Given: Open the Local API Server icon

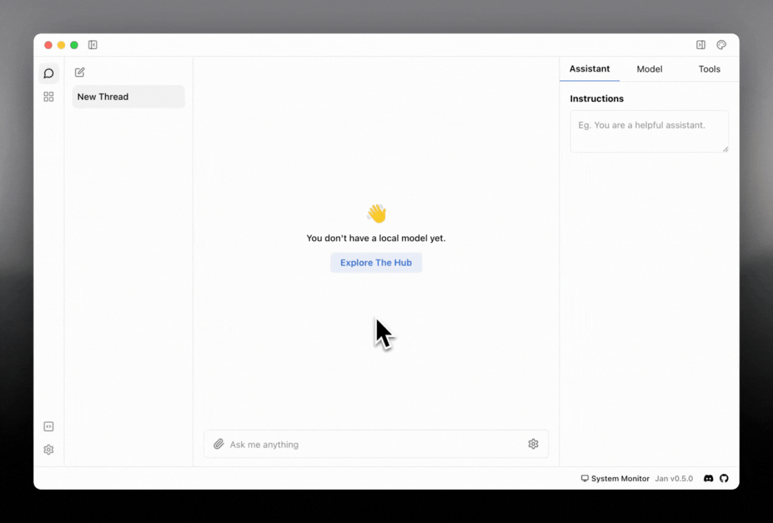Looking at the screenshot, I should (x=48, y=427).
